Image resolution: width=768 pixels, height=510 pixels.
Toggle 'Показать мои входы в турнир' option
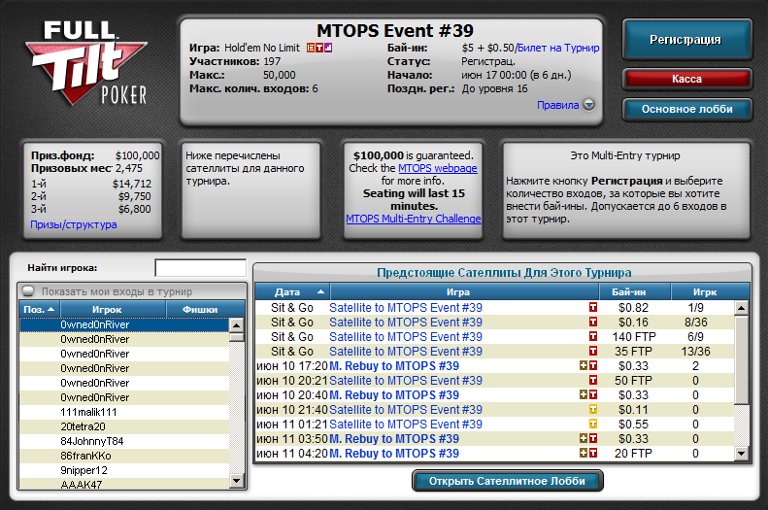tap(28, 291)
